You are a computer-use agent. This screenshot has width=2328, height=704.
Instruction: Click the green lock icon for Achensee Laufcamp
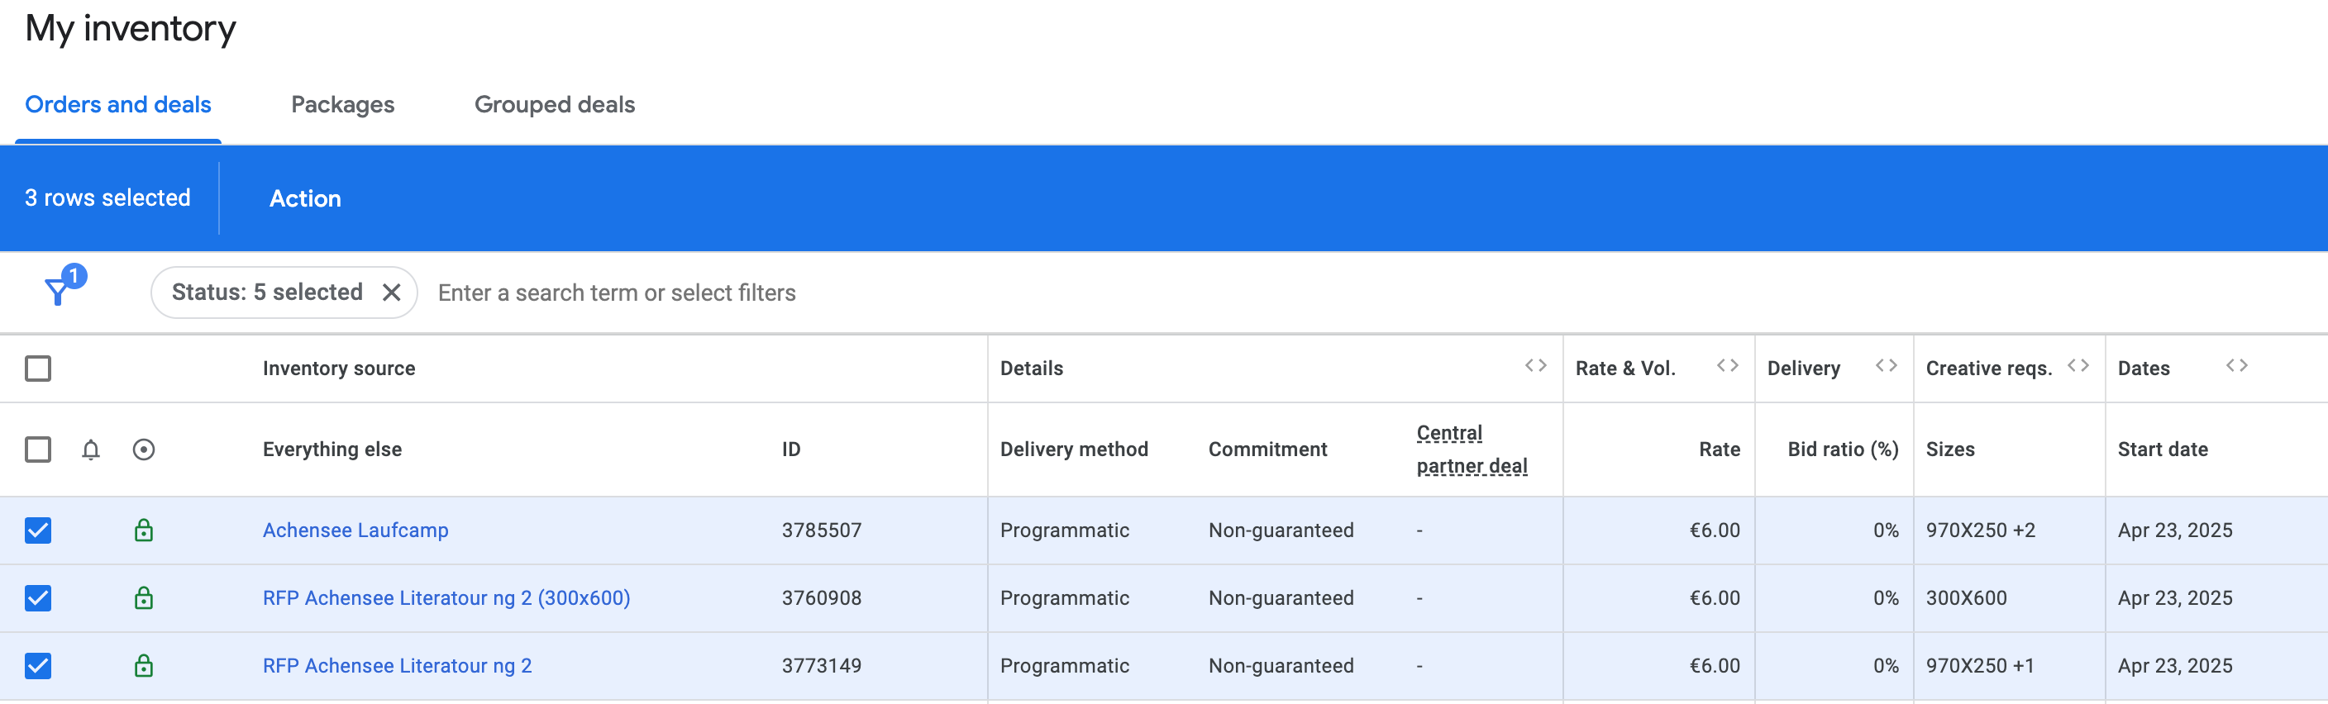tap(144, 530)
